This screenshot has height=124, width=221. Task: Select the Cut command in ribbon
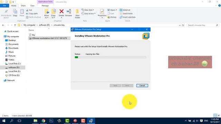point(29,10)
